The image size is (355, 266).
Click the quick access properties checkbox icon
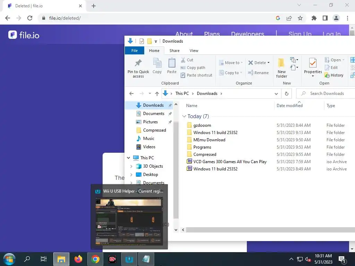point(142,41)
